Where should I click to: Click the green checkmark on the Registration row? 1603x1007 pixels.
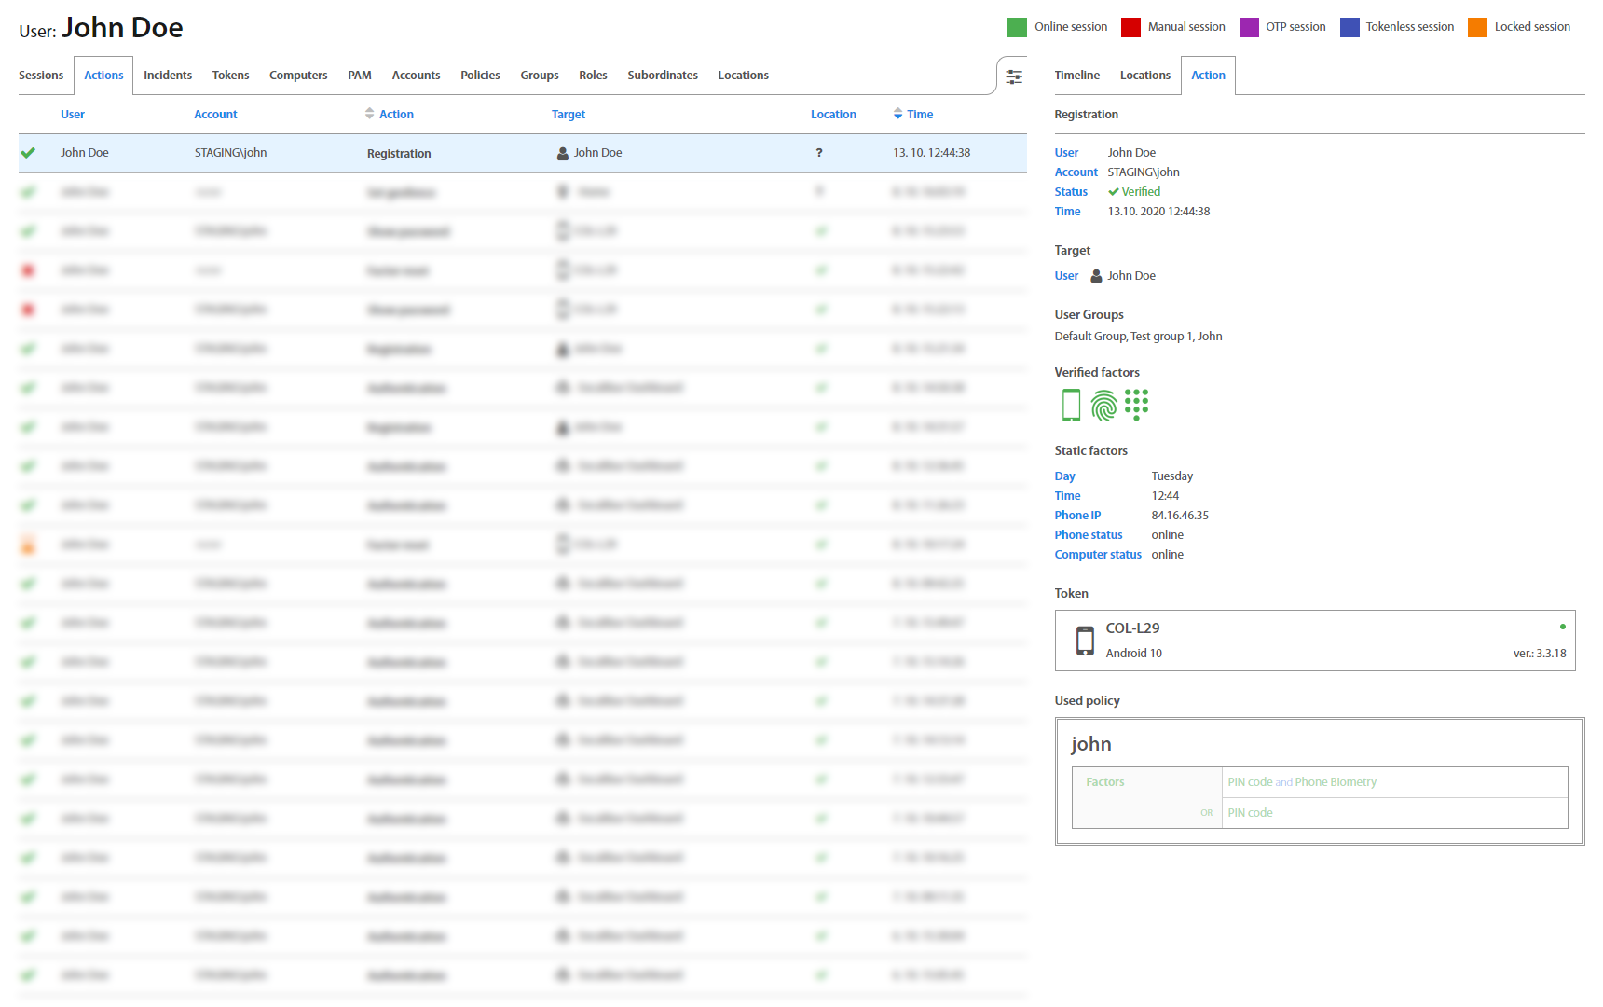[28, 153]
